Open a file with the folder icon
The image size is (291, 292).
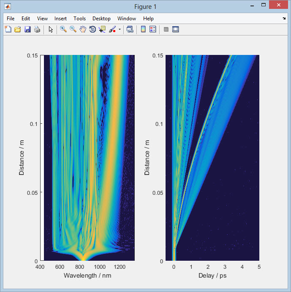point(18,29)
